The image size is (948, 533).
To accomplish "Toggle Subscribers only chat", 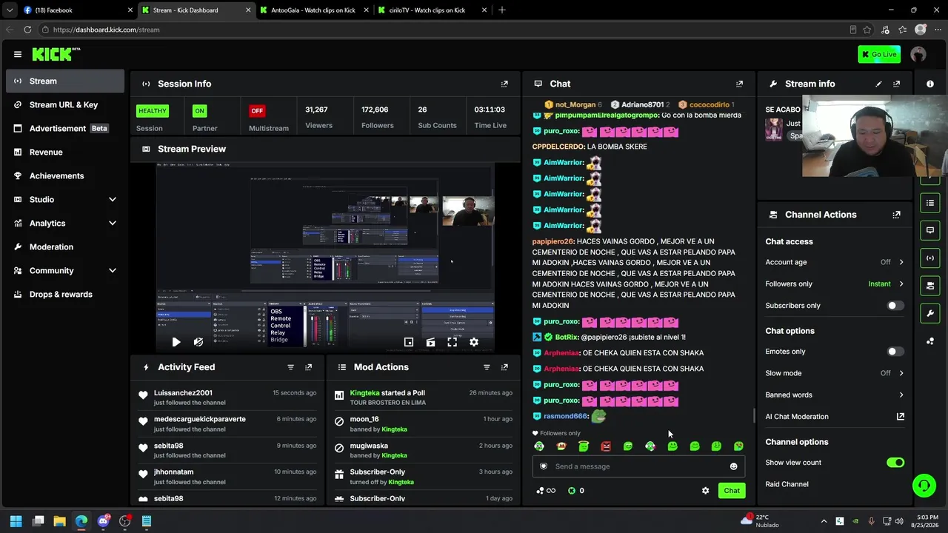I will pos(895,306).
